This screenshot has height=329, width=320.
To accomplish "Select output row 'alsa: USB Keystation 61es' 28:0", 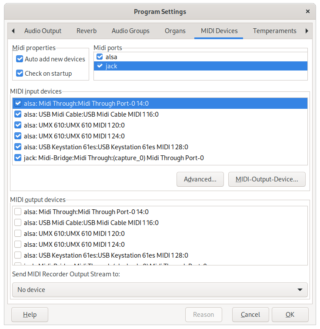I will pyautogui.click(x=160, y=255).
